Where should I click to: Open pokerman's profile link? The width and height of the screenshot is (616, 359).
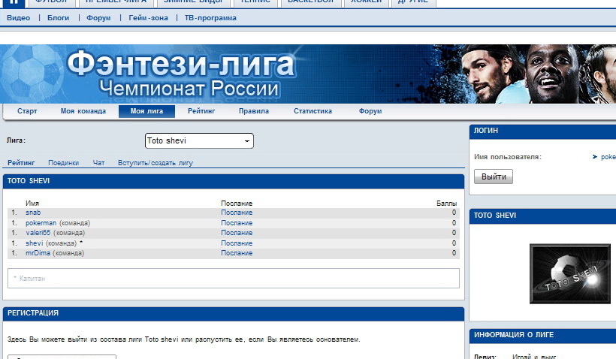click(x=41, y=223)
